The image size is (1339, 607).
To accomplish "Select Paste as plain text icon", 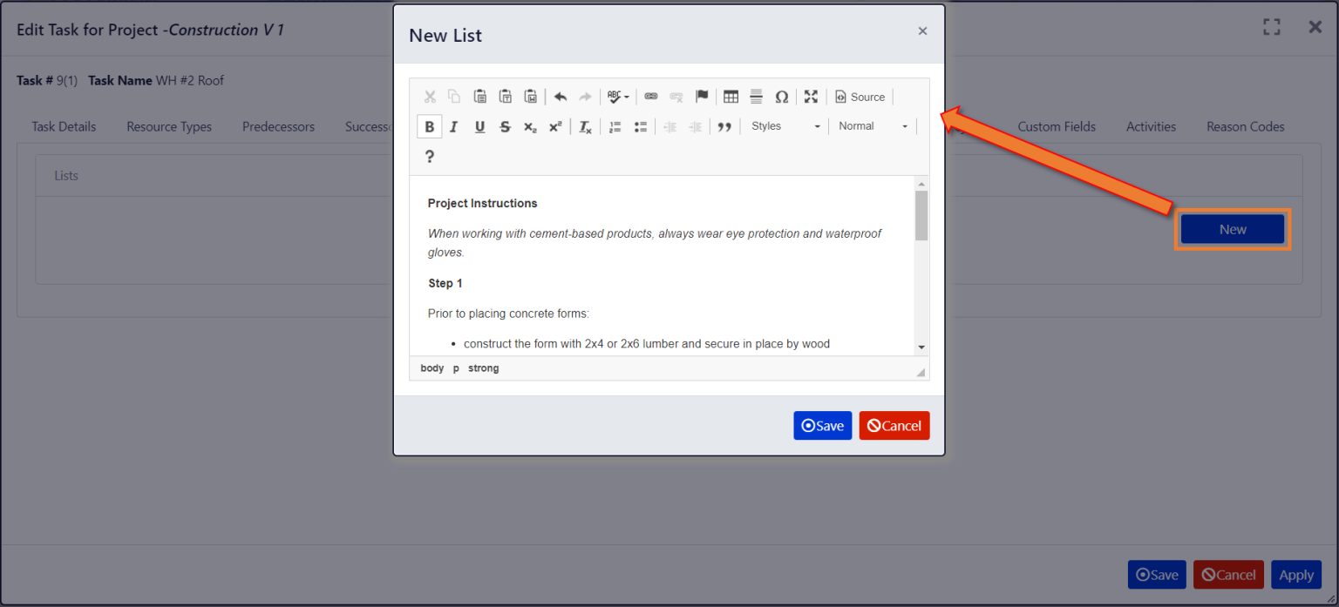I will (505, 97).
